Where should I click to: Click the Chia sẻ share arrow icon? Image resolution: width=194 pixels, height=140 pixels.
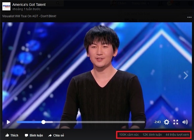coord(50,136)
